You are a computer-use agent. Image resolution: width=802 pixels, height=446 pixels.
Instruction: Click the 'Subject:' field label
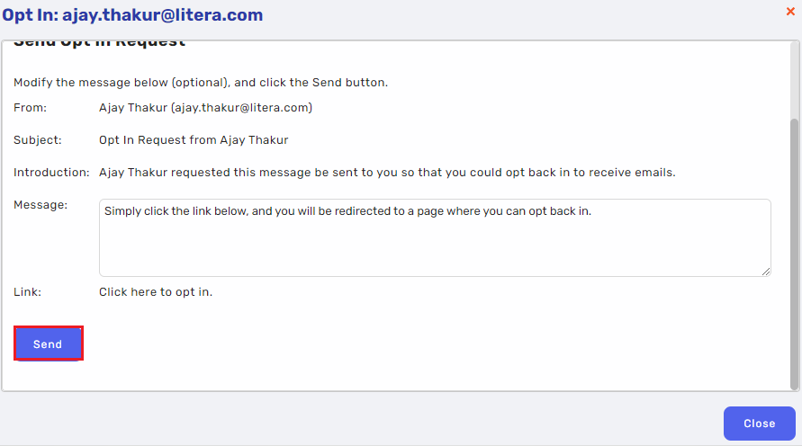click(x=37, y=140)
